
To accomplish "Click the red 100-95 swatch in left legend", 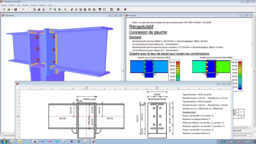I will point(178,62).
